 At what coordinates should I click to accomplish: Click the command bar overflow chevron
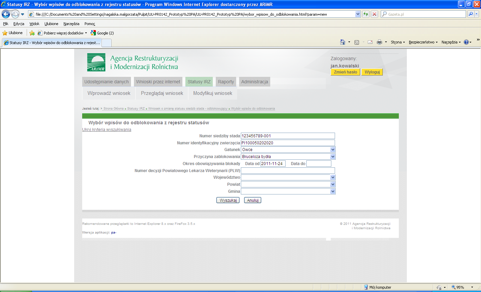click(x=478, y=40)
